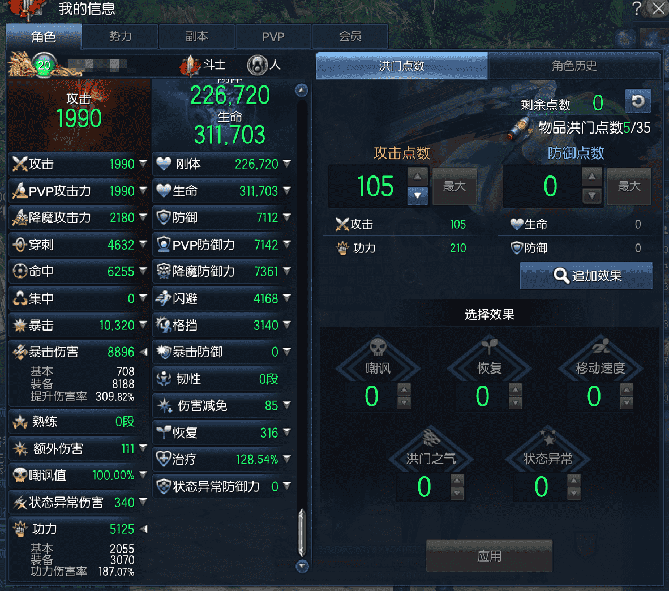The height and width of the screenshot is (591, 669).
Task: Click the reset points circular arrow icon
Action: [638, 101]
